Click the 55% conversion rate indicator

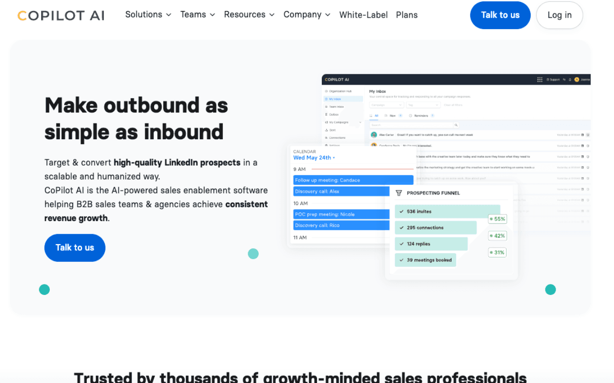tap(497, 219)
